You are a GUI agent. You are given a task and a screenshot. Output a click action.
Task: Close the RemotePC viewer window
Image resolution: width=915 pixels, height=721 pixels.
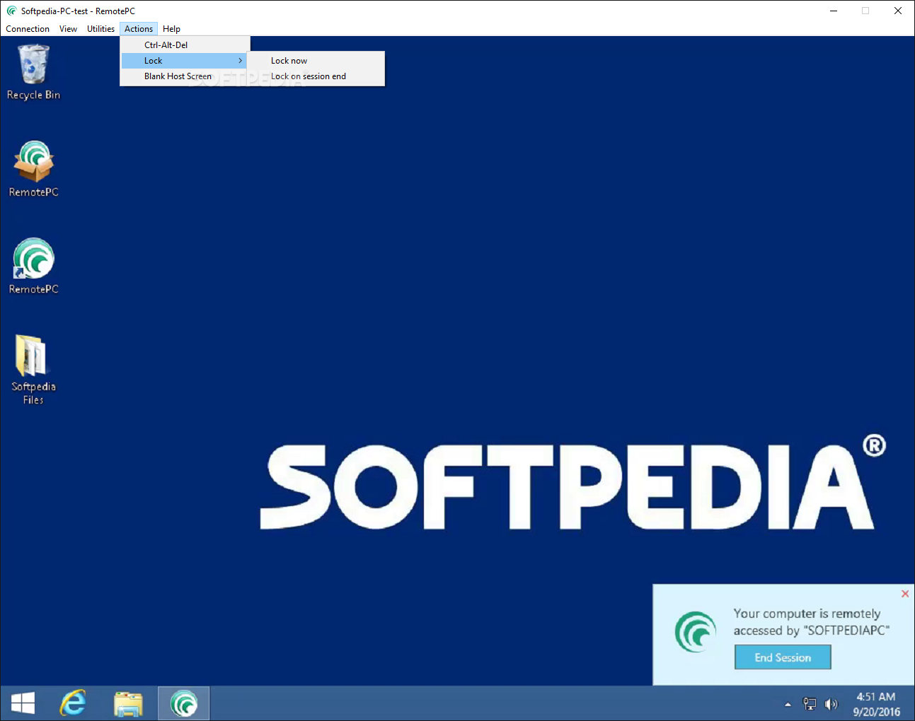898,11
